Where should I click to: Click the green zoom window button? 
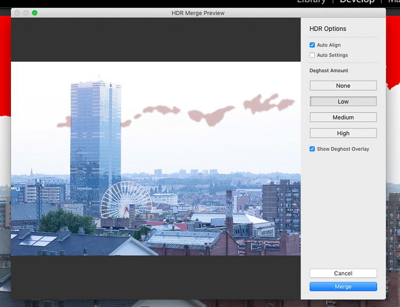point(34,13)
